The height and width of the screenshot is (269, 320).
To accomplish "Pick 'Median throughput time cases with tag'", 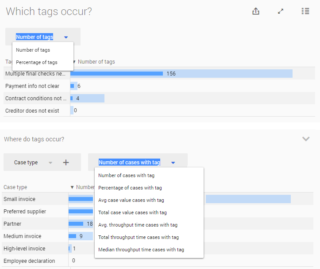I will [141, 250].
